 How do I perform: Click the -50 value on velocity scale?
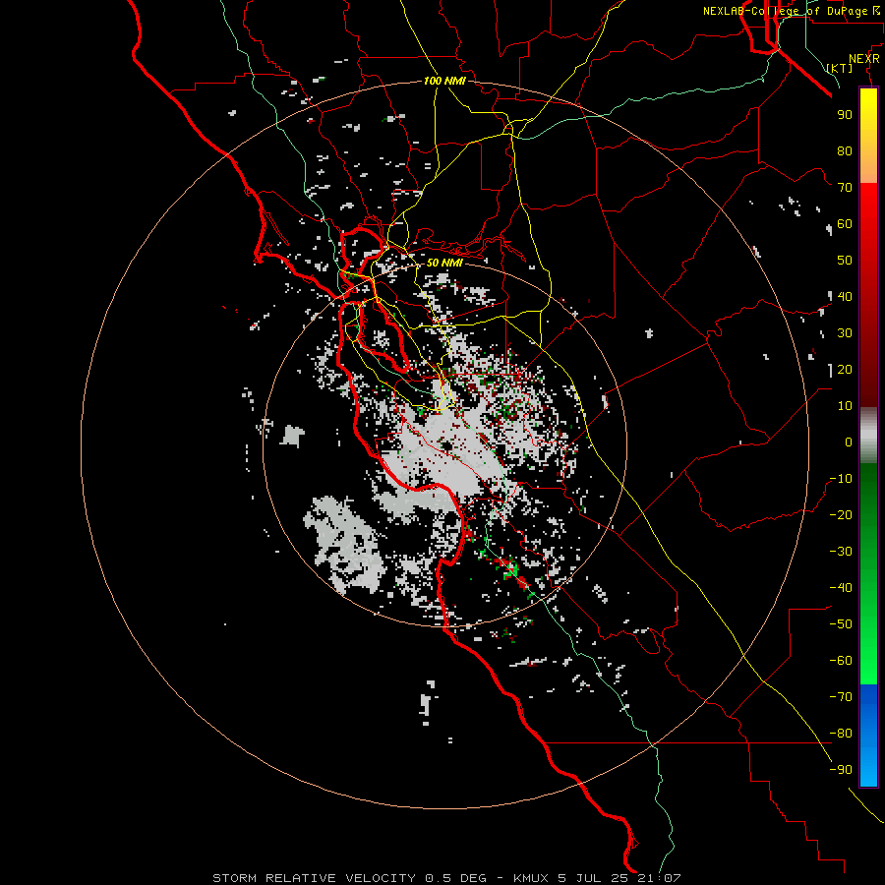841,624
